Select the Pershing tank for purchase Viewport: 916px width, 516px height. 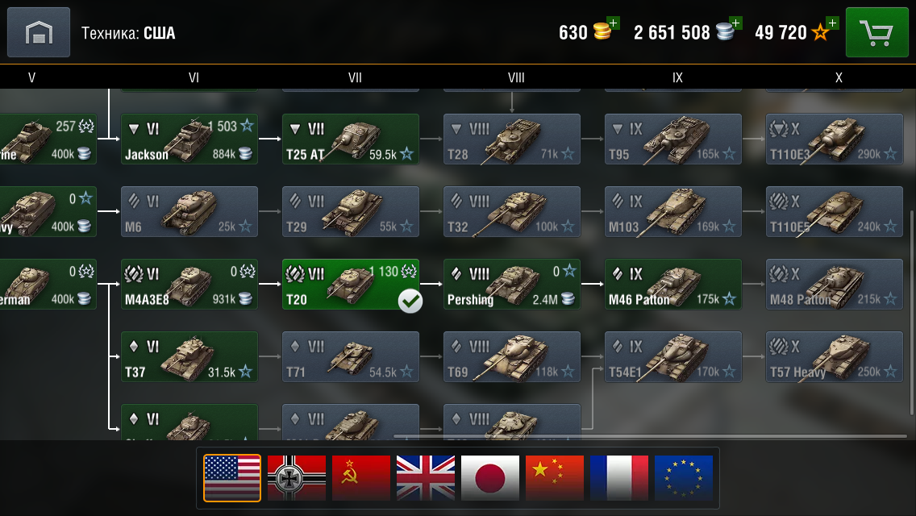[512, 284]
